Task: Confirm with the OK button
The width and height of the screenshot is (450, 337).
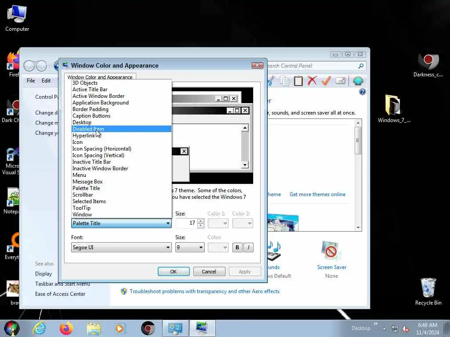Action: [x=174, y=271]
